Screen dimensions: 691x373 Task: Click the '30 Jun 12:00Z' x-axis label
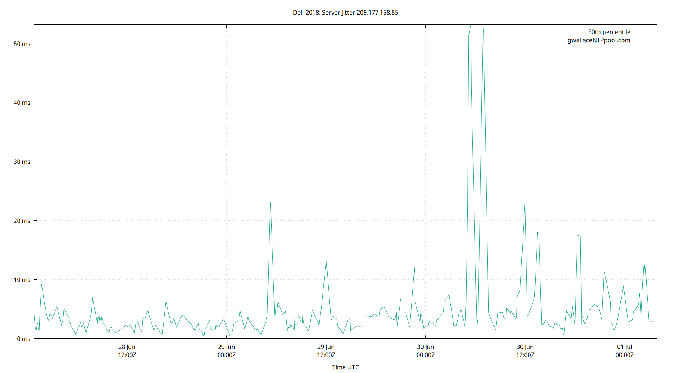(x=525, y=351)
